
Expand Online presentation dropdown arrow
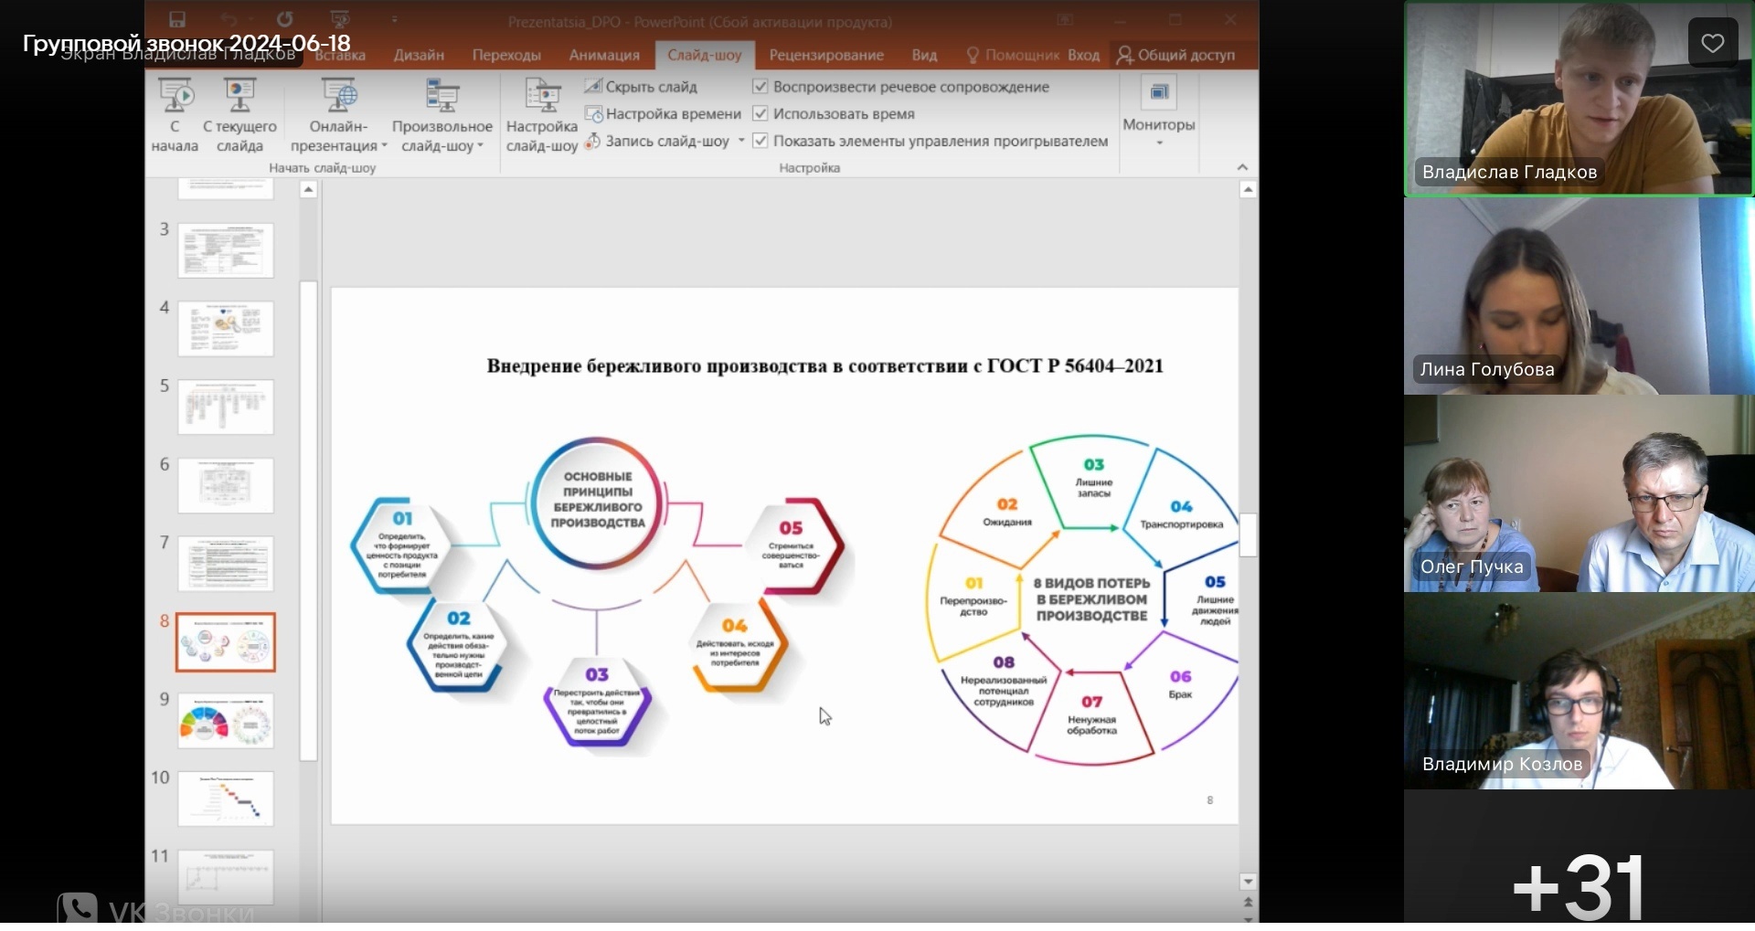click(x=384, y=146)
